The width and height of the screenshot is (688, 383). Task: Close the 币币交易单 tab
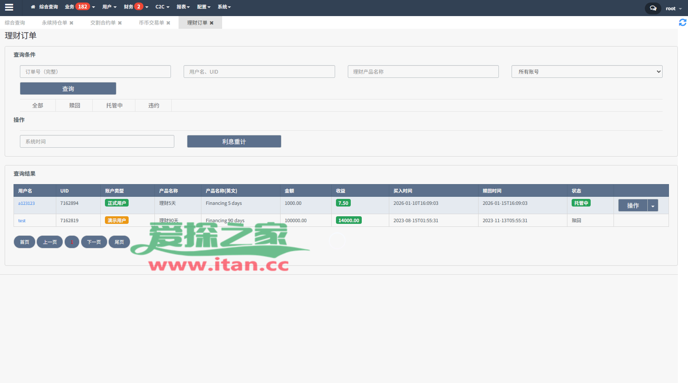coord(168,23)
